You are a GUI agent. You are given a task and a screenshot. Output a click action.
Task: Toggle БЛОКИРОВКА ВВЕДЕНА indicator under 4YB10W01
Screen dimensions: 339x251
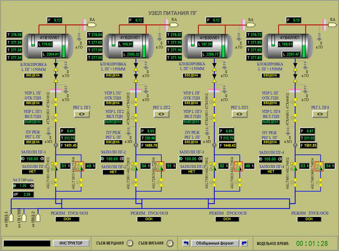[x=33, y=76]
